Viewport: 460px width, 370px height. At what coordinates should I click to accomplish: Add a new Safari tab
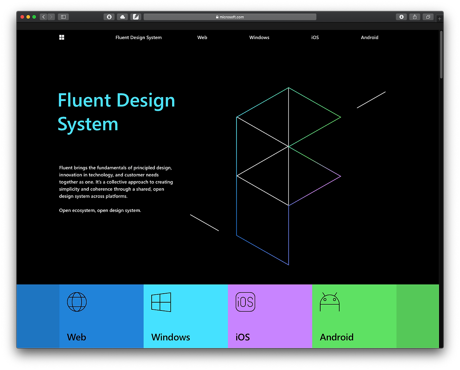440,19
